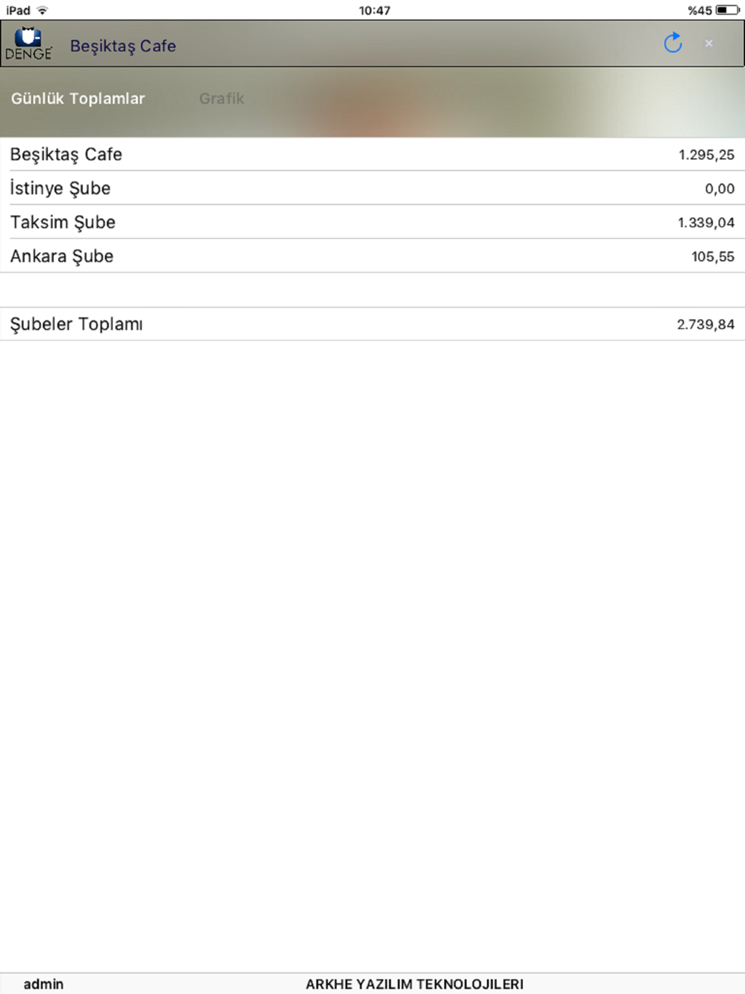Screen dimensions: 745x994
Task: Tap the 1.339,04 amount value
Action: click(706, 223)
